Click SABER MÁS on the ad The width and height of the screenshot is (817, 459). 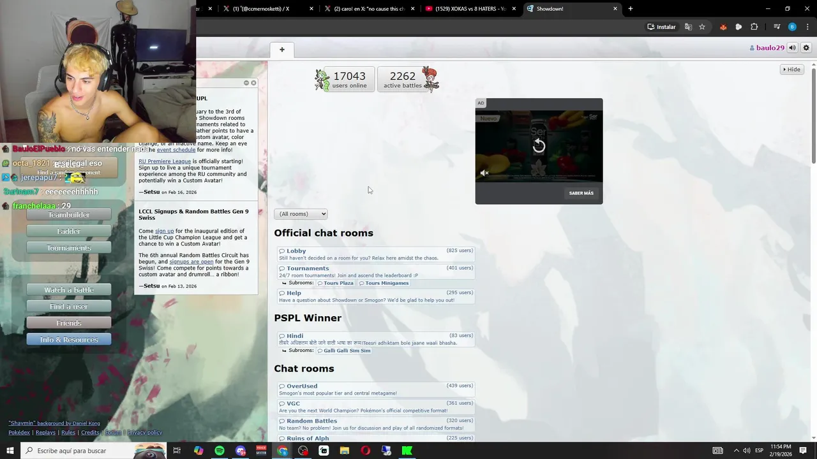pos(581,193)
